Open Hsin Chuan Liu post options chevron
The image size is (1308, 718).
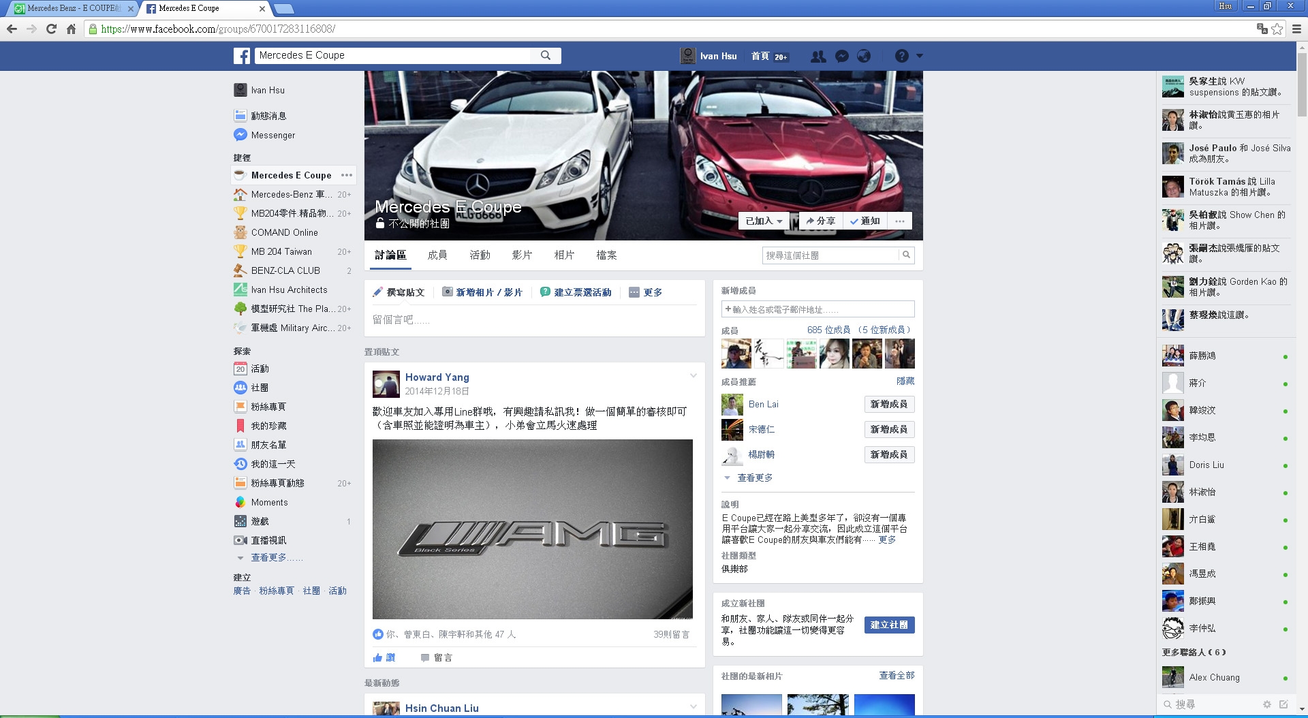[x=694, y=706]
